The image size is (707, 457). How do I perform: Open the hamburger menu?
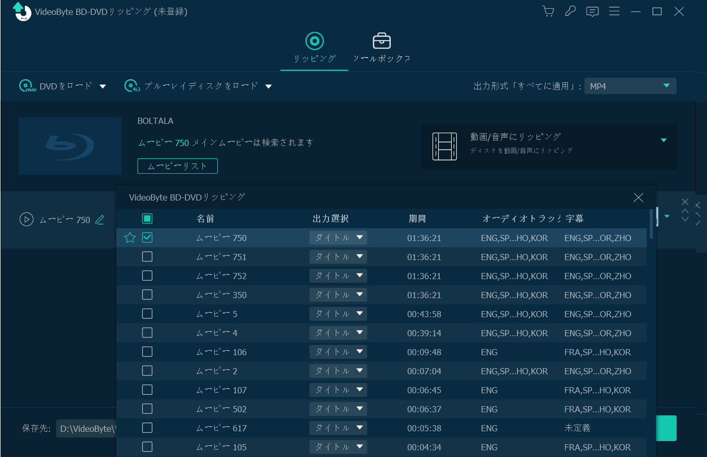[x=614, y=11]
